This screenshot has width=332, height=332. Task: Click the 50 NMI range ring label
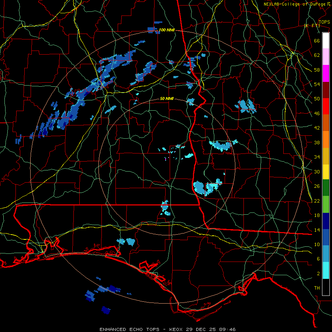pos(167,98)
